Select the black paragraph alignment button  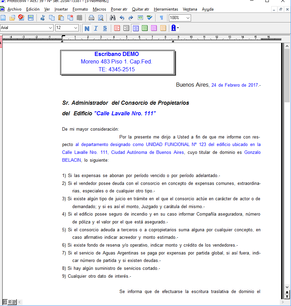click(x=126, y=28)
